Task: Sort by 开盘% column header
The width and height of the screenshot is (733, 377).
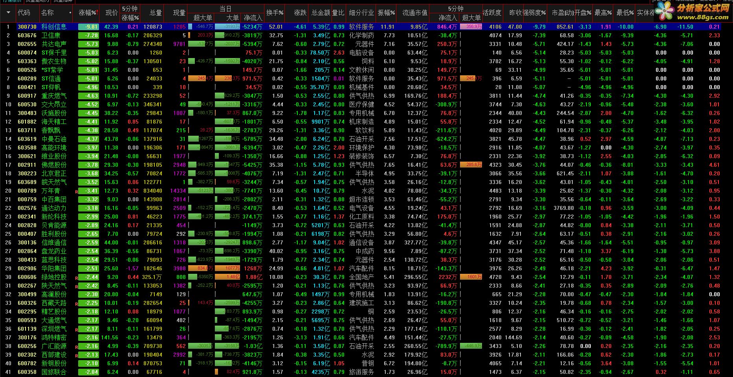Action: [583, 13]
